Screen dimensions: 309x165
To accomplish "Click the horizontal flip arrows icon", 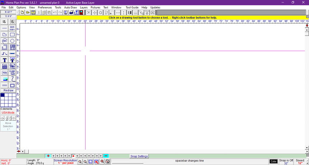I will (x=118, y=13).
